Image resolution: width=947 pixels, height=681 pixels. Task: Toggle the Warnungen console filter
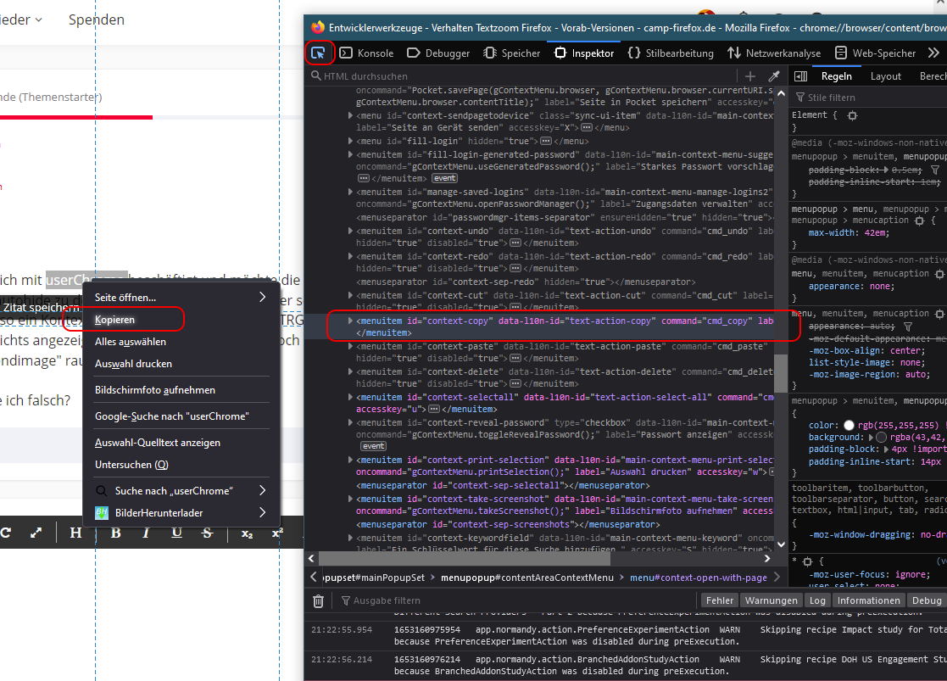coord(771,600)
